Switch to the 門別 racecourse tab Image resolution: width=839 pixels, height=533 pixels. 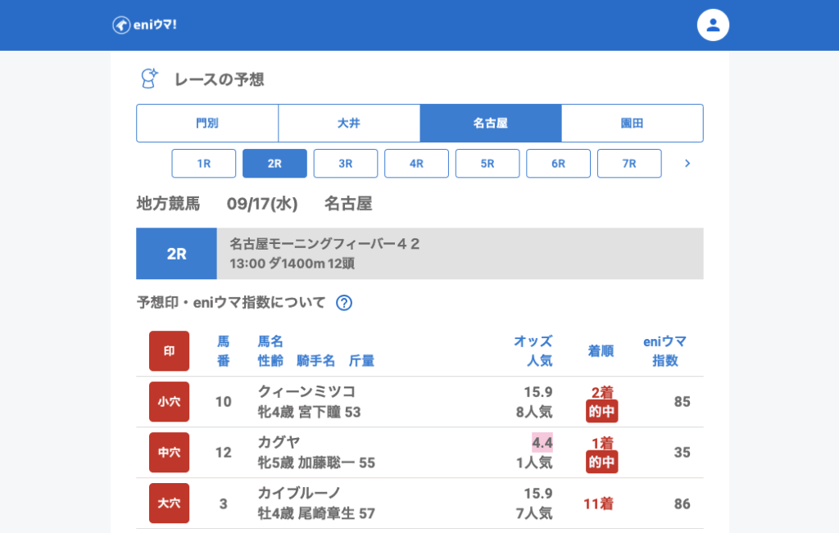[x=207, y=124]
